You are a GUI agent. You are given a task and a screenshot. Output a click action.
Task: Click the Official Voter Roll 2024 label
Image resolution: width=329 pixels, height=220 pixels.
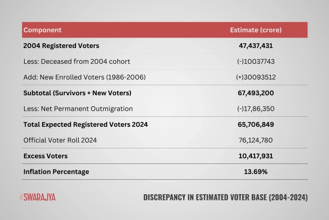[60, 140]
